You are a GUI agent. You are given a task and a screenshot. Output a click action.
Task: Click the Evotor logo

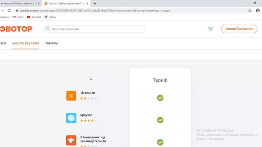click(x=16, y=29)
